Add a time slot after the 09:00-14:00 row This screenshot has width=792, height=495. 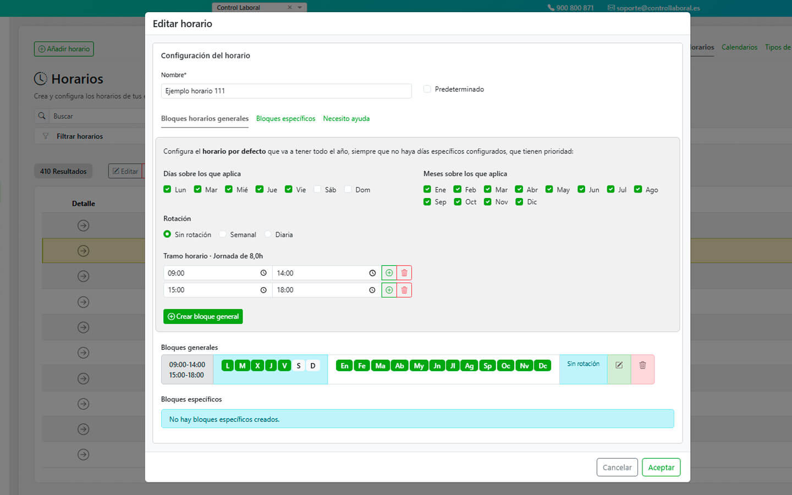pyautogui.click(x=389, y=273)
